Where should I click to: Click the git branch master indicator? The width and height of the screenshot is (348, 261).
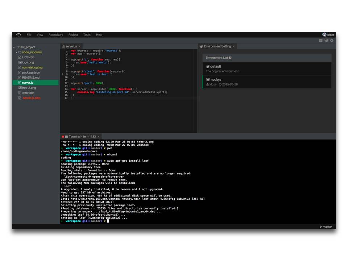click(x=326, y=227)
